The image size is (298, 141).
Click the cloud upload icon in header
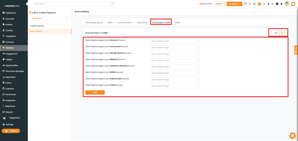254,4
